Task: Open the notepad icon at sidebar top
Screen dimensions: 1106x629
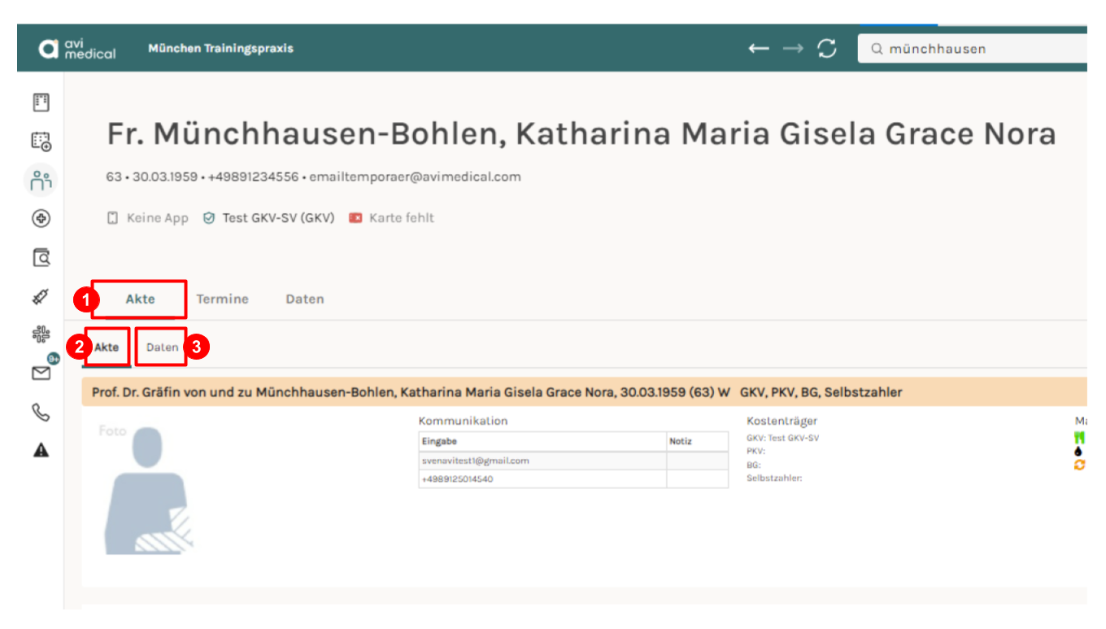Action: pyautogui.click(x=41, y=103)
